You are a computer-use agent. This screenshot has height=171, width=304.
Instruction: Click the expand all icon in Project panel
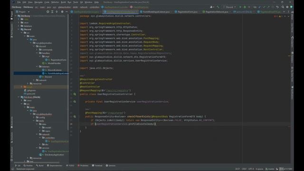tap(52, 12)
